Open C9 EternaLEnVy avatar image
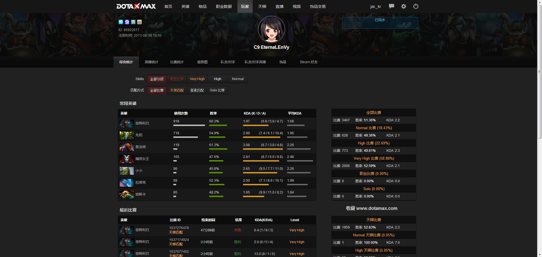The image size is (542, 257). tap(272, 29)
